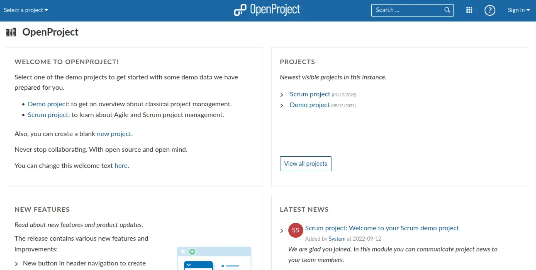Click the Latest News widget heading
This screenshot has height=270, width=536.
click(304, 210)
